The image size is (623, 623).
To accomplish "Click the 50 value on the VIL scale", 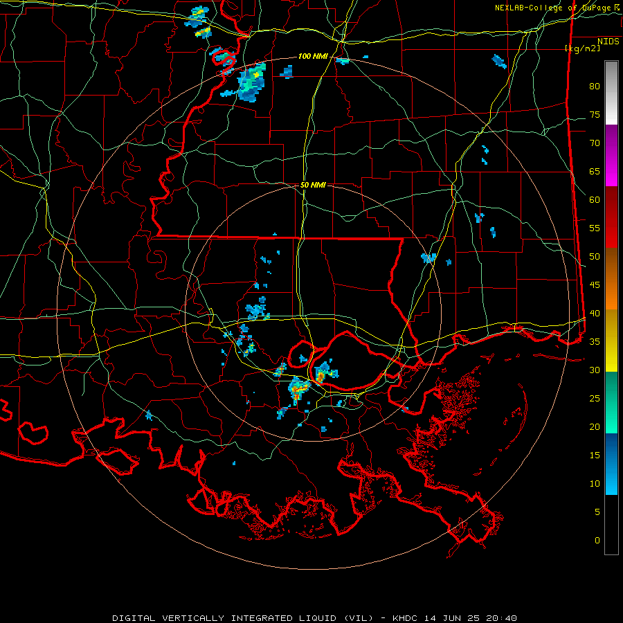I will click(595, 257).
